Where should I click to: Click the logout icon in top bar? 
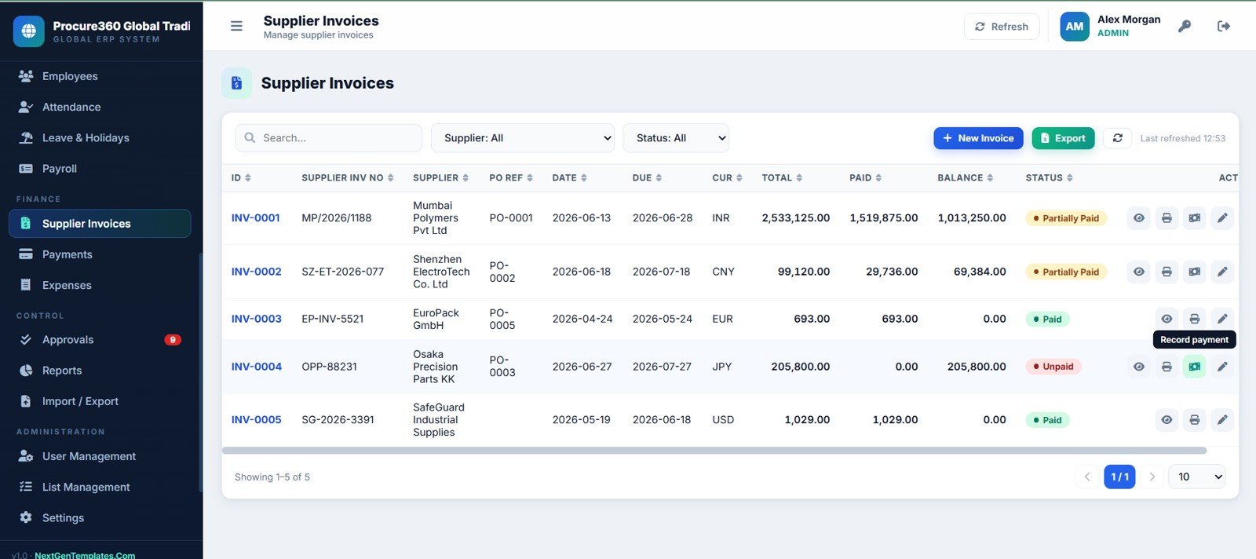[1224, 26]
